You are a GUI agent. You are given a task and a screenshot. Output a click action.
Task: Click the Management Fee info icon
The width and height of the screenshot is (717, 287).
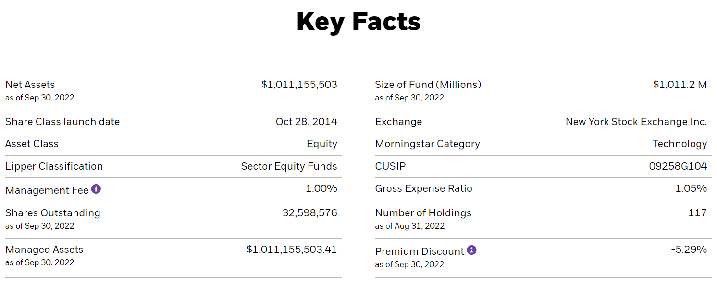coord(96,189)
